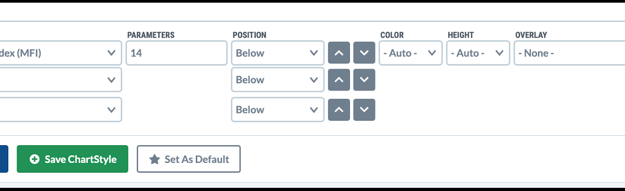Open third row Position Below dropdown
Viewport: 625px width, 191px height.
(277, 110)
